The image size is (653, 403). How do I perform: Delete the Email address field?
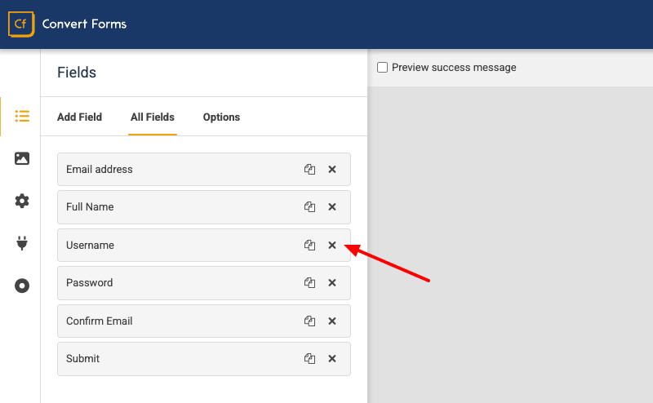pos(332,170)
